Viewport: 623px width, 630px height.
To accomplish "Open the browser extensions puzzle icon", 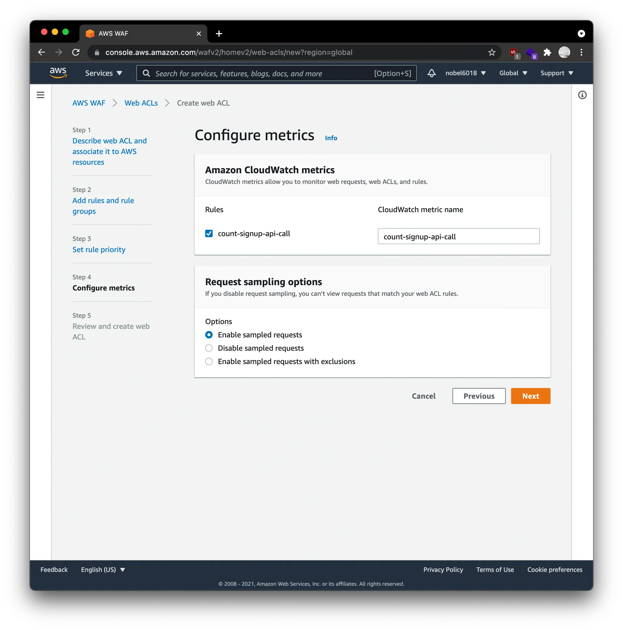I will pos(547,52).
